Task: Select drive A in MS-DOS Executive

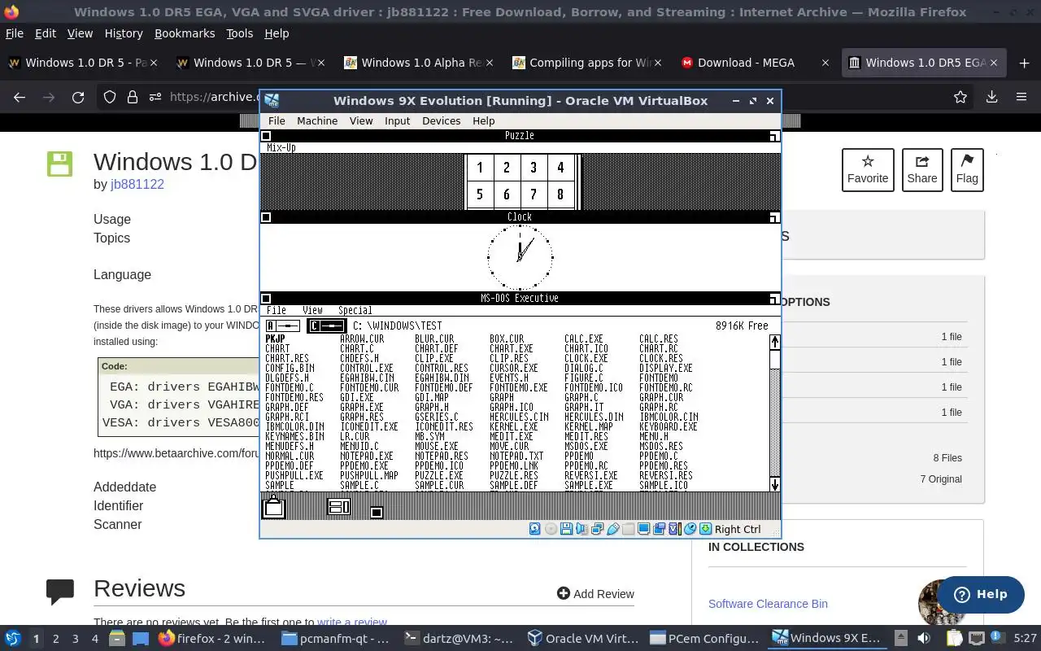Action: (283, 325)
